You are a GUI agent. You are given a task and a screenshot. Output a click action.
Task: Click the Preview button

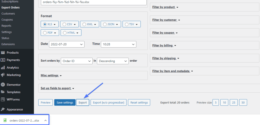coord(46,102)
